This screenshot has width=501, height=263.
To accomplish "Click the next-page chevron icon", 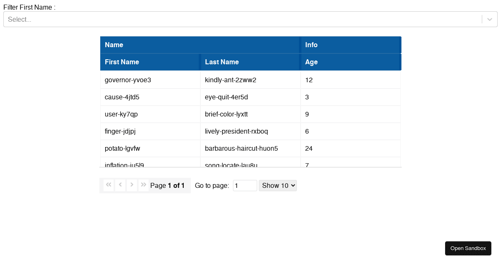I will (x=132, y=185).
